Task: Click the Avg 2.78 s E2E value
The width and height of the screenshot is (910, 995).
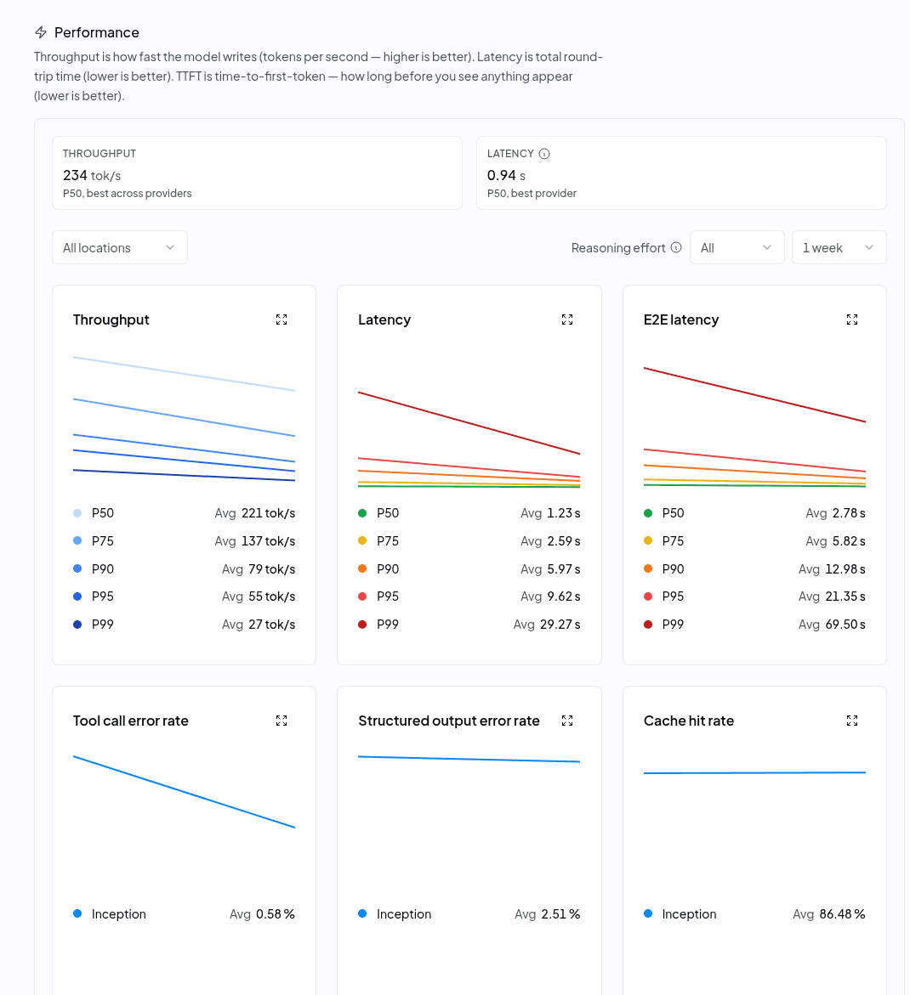Action: [836, 512]
